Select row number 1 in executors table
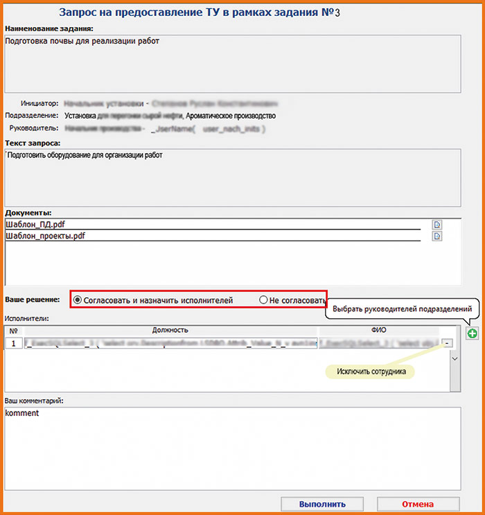 [x=14, y=342]
